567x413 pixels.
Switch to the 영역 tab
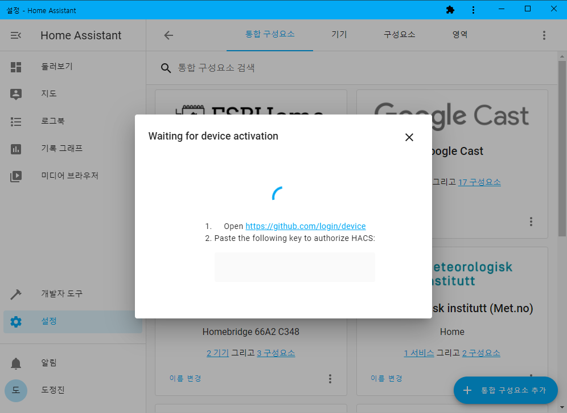coord(460,35)
